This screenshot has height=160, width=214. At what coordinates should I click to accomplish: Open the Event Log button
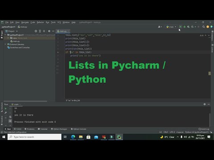(x=204, y=129)
